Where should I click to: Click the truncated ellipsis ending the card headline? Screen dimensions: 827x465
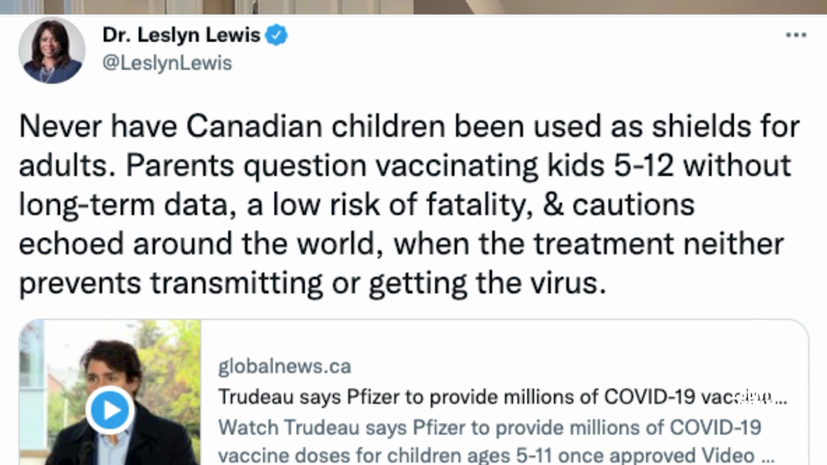point(780,398)
